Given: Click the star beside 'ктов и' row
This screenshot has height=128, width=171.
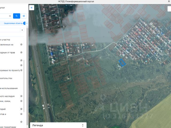Looking at the screenshot, I should point(21,114).
